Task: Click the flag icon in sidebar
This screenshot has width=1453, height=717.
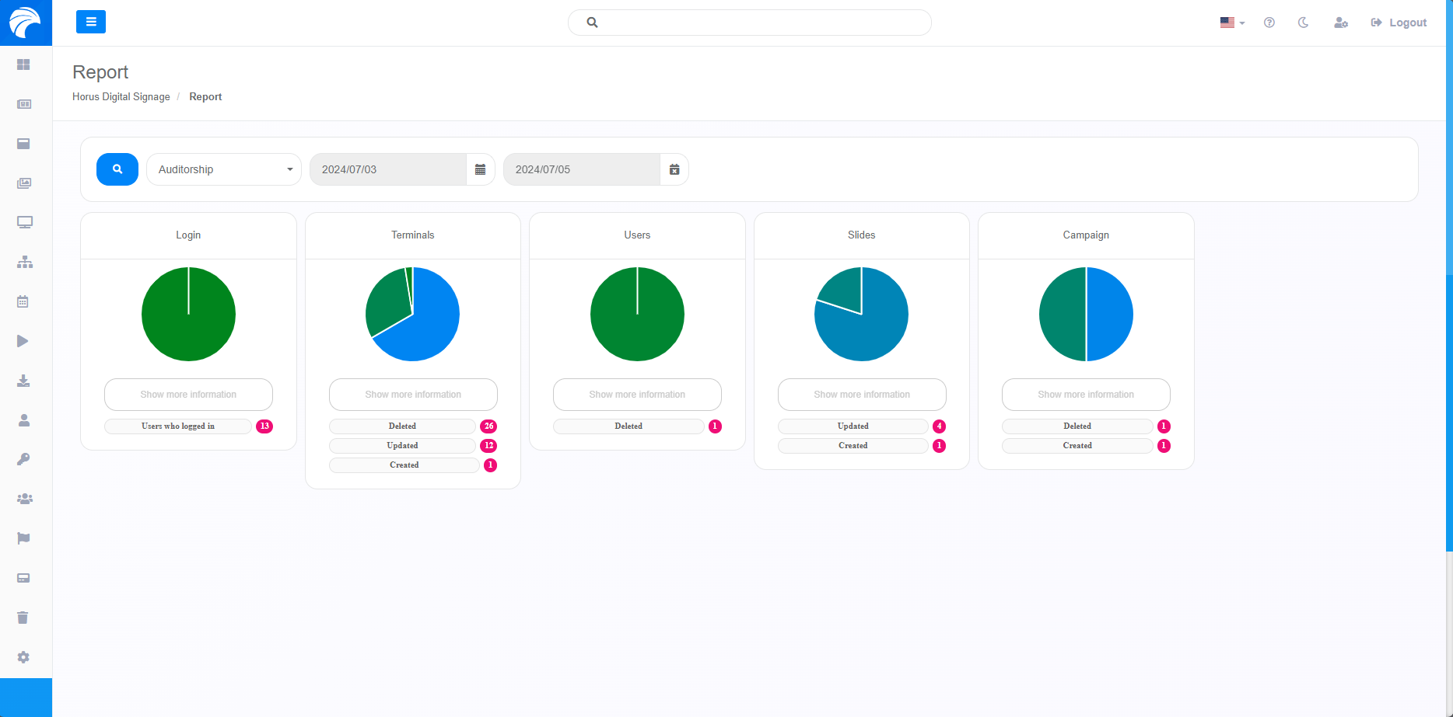Action: click(x=24, y=538)
